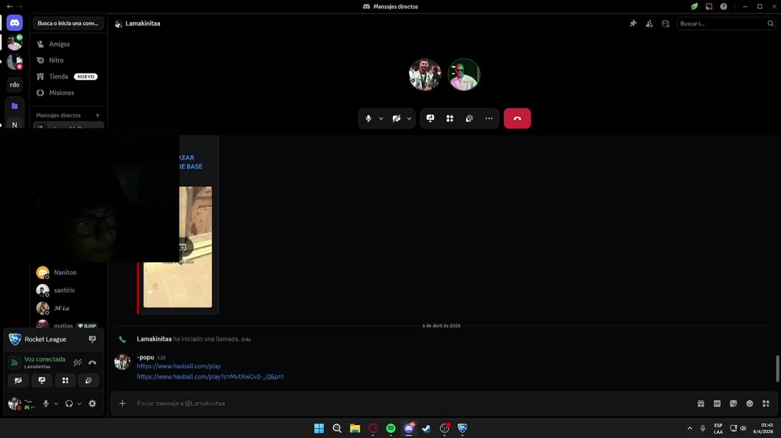Expand input device options in user panel
Image resolution: width=781 pixels, height=438 pixels.
point(56,403)
